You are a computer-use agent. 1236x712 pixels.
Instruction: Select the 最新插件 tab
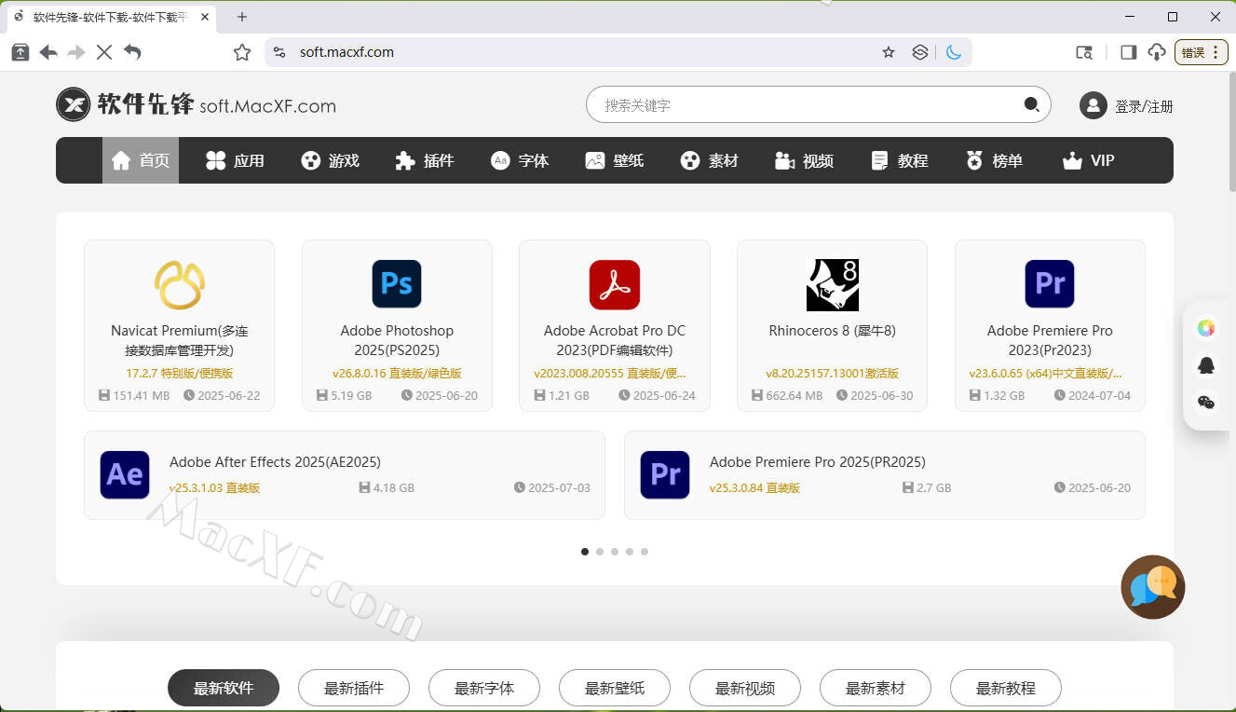tap(354, 688)
